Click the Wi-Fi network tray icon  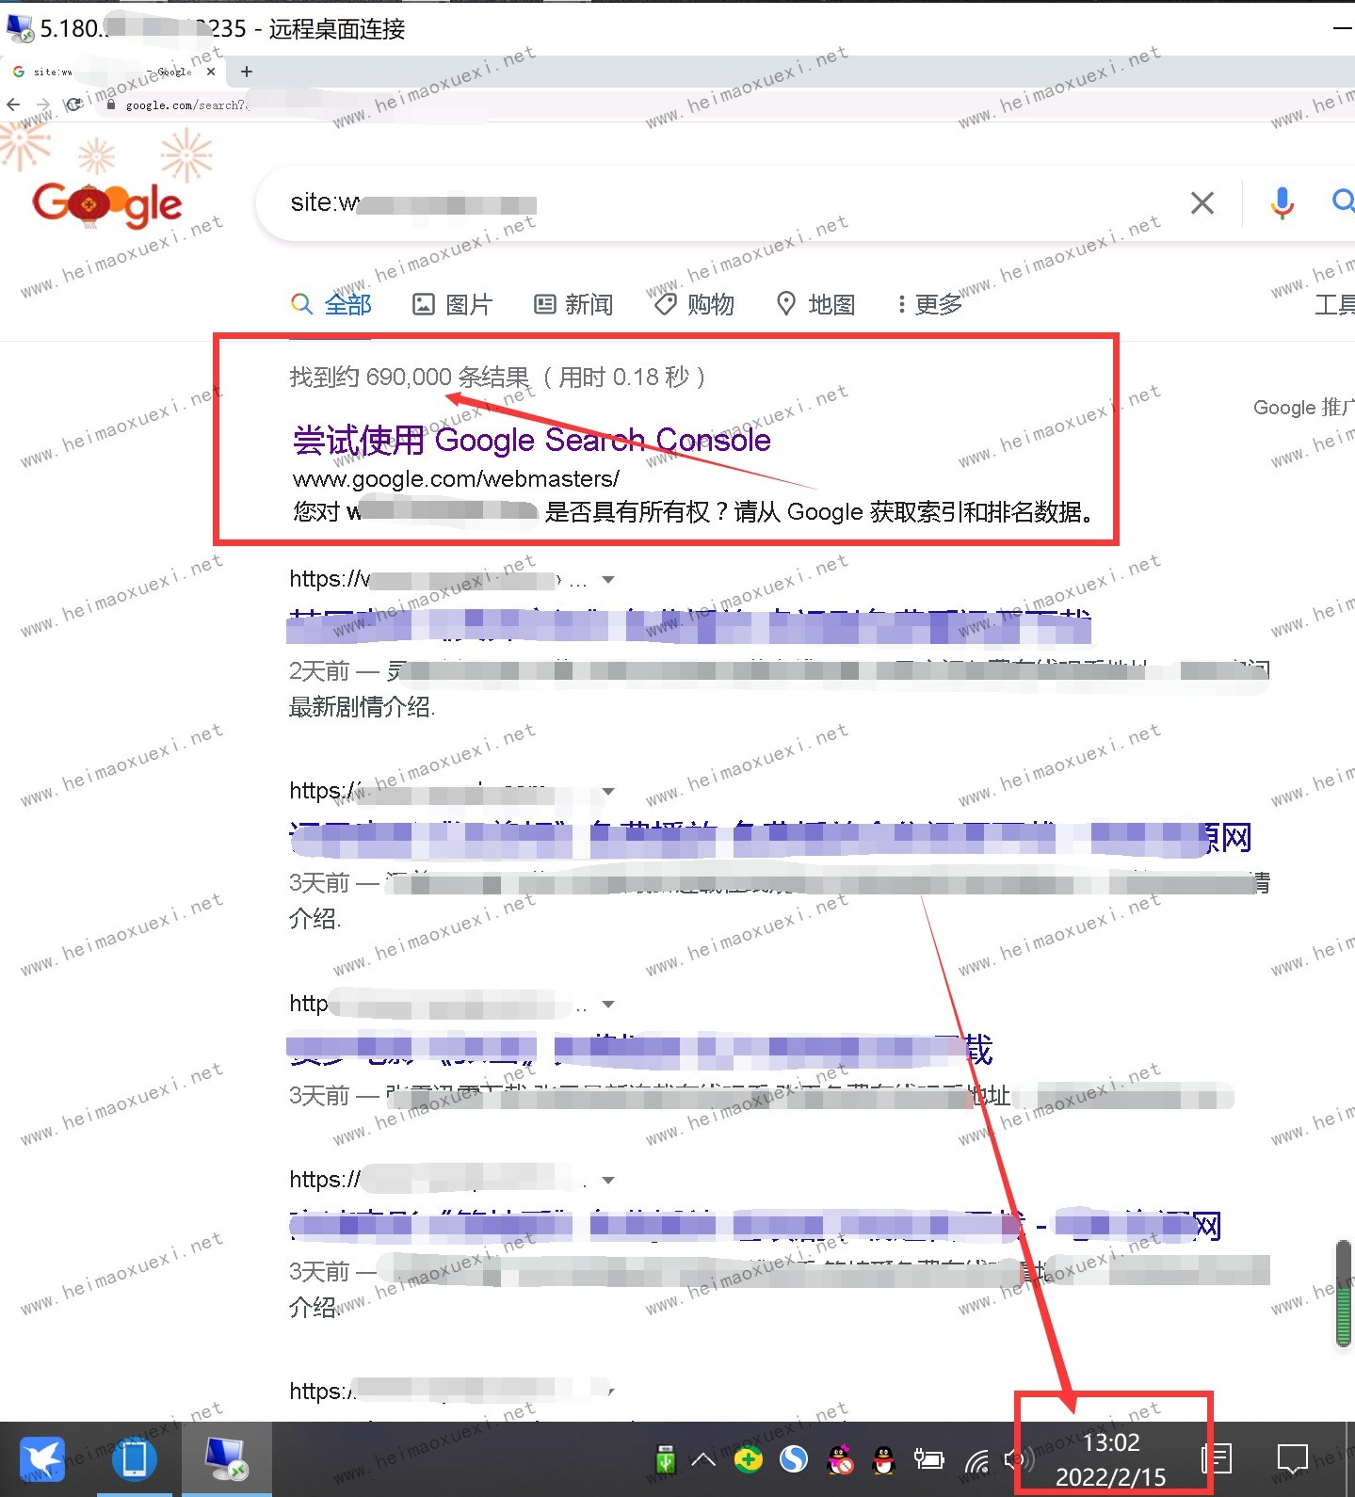coord(977,1460)
